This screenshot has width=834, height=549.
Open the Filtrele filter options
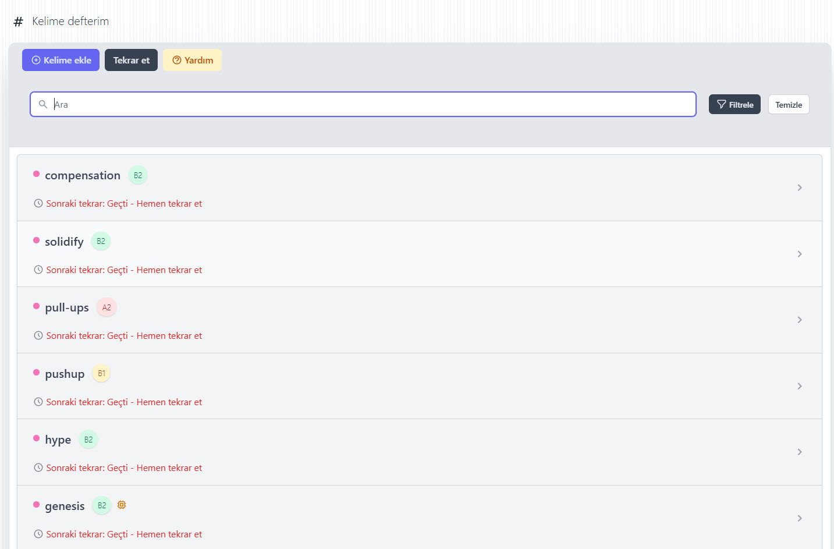(x=734, y=105)
